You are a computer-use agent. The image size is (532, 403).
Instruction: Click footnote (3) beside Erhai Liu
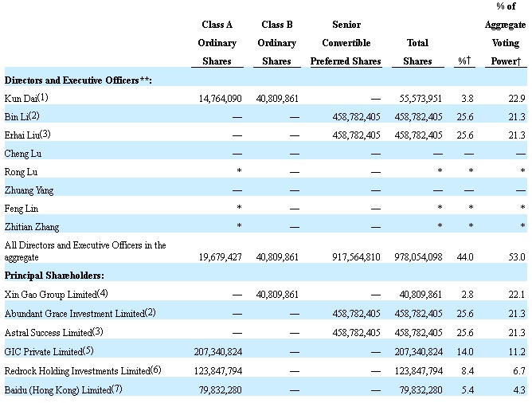[45, 134]
